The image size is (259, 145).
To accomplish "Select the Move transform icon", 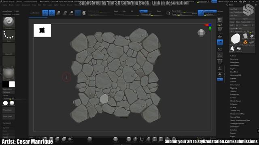I will 58,13.
